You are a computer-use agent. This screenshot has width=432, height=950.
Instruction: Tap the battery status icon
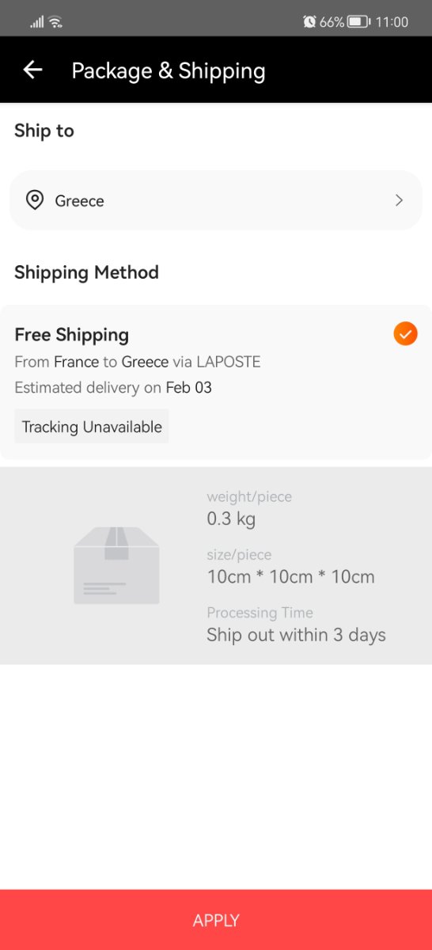[x=358, y=21]
